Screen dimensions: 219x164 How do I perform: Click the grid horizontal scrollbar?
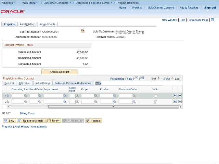113,107
